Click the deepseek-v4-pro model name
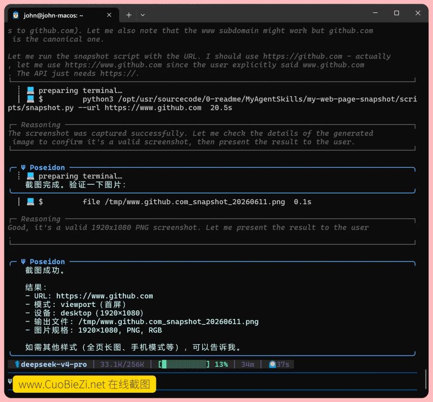The height and width of the screenshot is (402, 433). click(x=54, y=364)
